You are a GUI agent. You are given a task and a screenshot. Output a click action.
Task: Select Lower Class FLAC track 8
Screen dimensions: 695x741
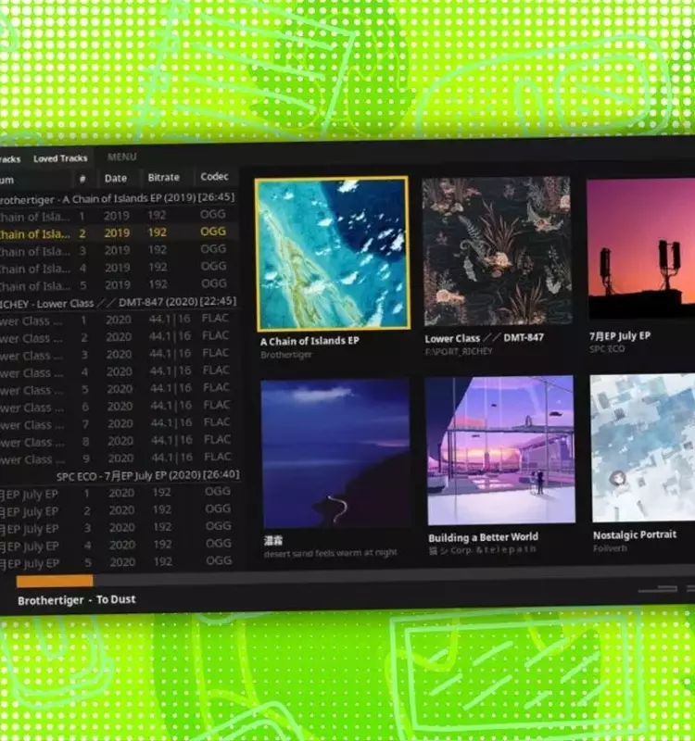pyautogui.click(x=120, y=441)
